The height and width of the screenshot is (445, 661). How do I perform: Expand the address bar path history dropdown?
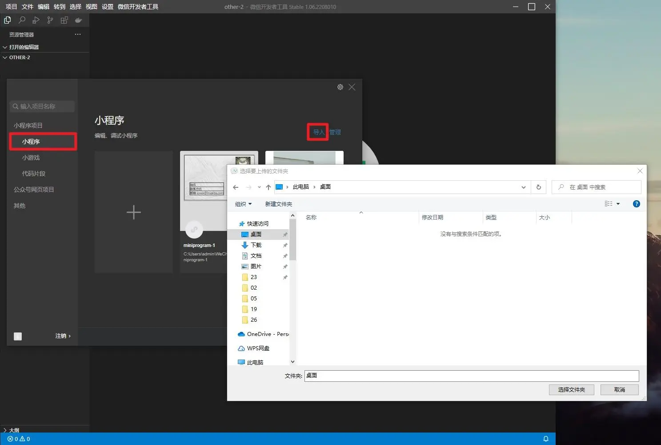coord(524,187)
